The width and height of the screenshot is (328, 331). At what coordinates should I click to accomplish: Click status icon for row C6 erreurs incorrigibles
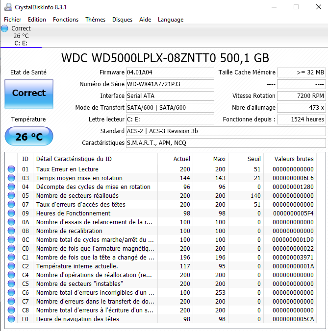coord(11,293)
